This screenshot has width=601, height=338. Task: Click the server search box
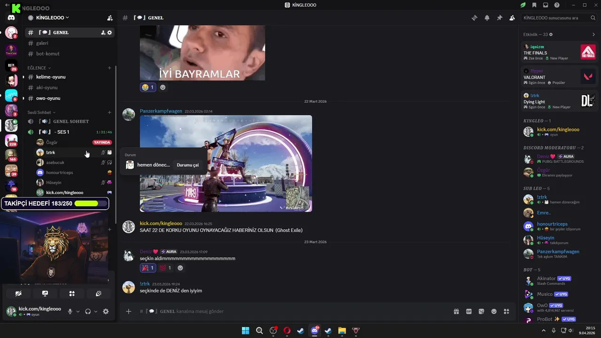tap(559, 18)
